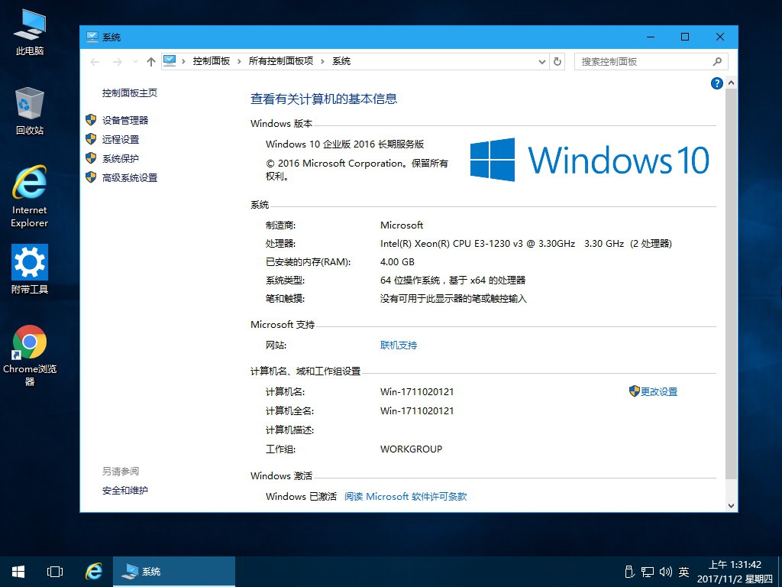Navigate to 所有控制面板项 breadcrumb
Image resolution: width=782 pixels, height=587 pixels.
[281, 61]
